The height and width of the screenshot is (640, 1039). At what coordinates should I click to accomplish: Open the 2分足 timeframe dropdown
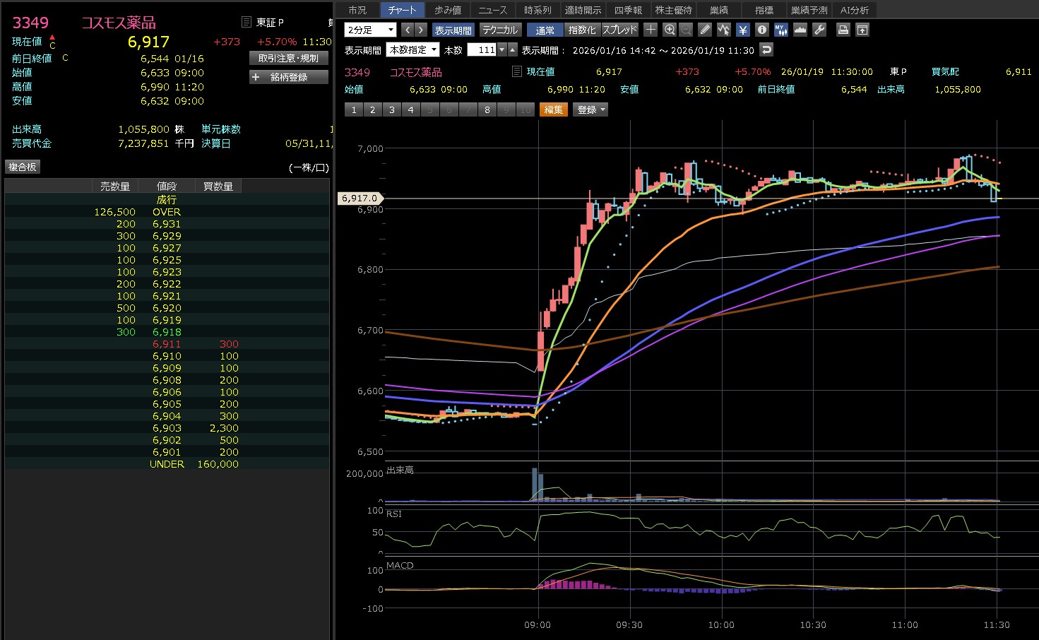370,30
